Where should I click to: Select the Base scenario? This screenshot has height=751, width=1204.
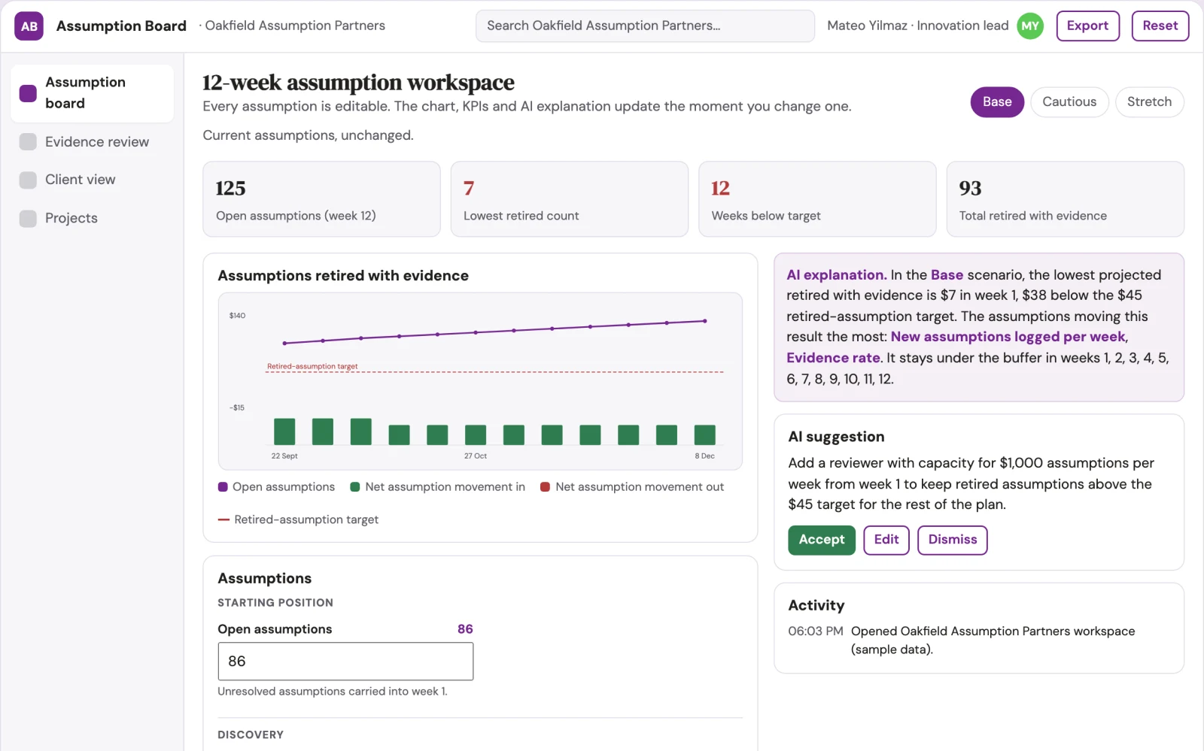pyautogui.click(x=997, y=102)
